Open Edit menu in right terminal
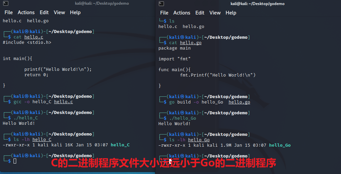341x174 pixels. [200, 13]
